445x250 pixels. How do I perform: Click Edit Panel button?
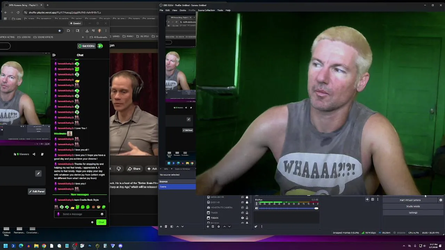tap(37, 191)
